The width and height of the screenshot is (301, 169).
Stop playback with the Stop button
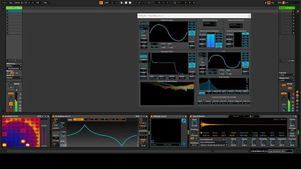click(126, 3)
